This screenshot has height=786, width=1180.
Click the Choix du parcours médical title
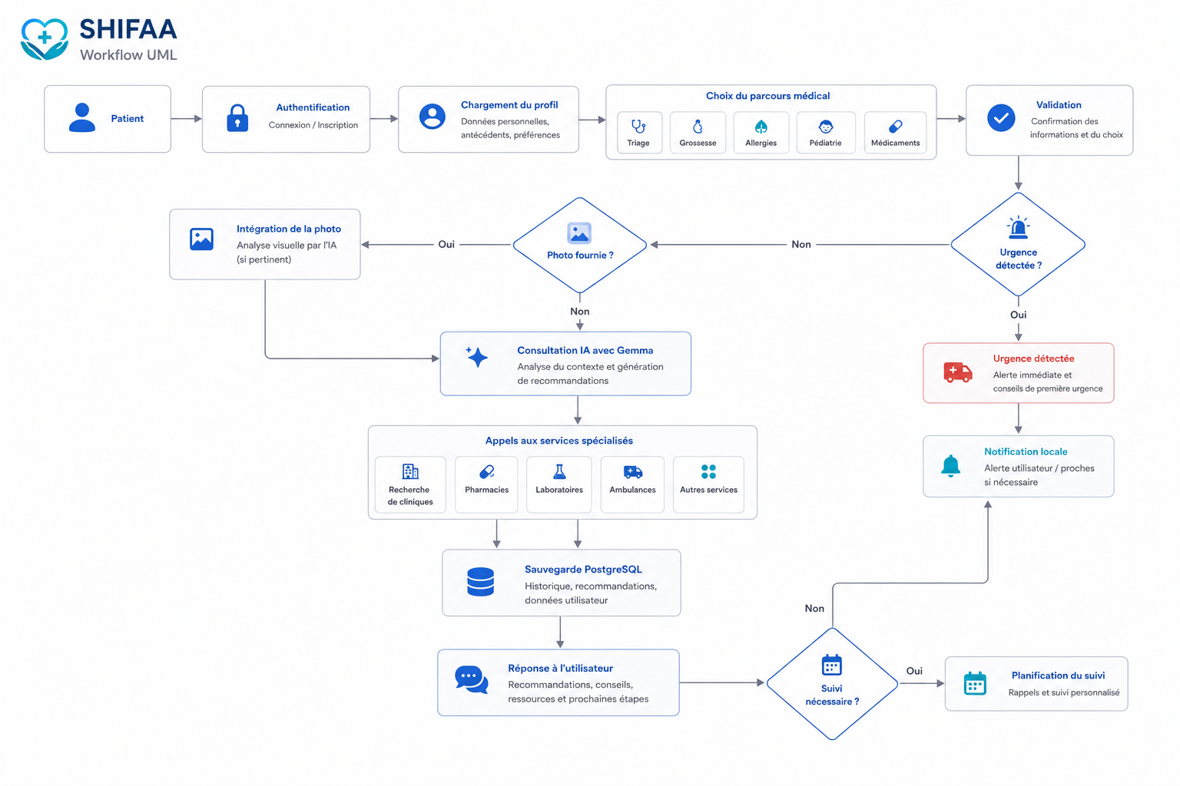point(768,96)
